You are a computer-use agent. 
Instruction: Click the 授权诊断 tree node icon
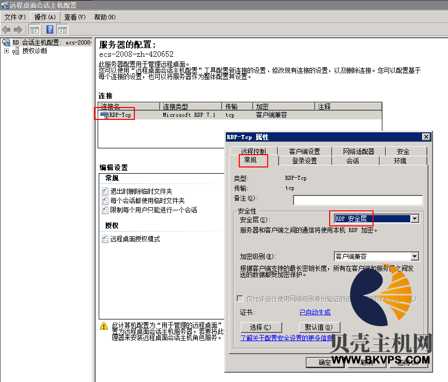tap(16, 51)
